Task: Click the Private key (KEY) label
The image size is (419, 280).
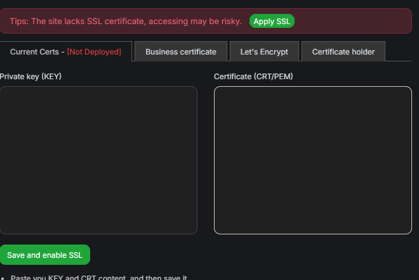Action: click(x=30, y=77)
